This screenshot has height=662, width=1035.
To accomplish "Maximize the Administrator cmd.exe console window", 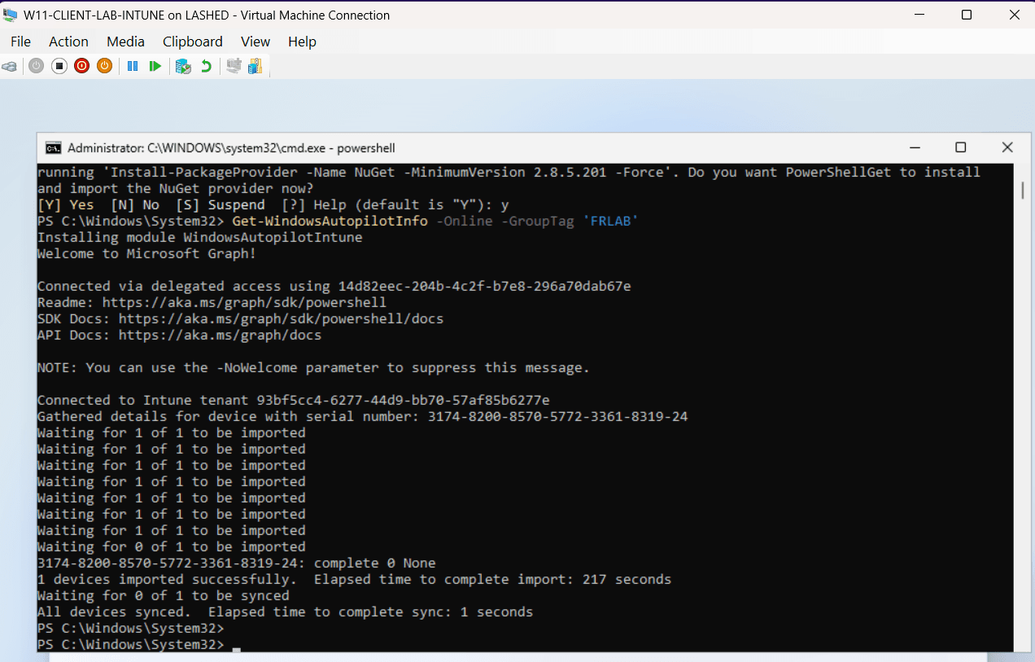I will click(x=960, y=147).
